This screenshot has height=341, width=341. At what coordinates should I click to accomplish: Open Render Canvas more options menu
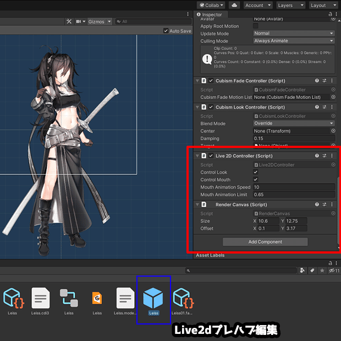[332, 205]
